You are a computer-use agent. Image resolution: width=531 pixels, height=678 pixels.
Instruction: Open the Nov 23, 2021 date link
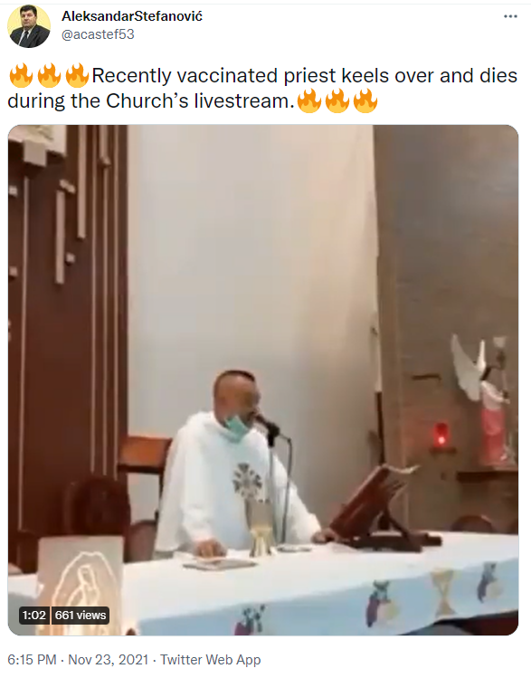108,660
